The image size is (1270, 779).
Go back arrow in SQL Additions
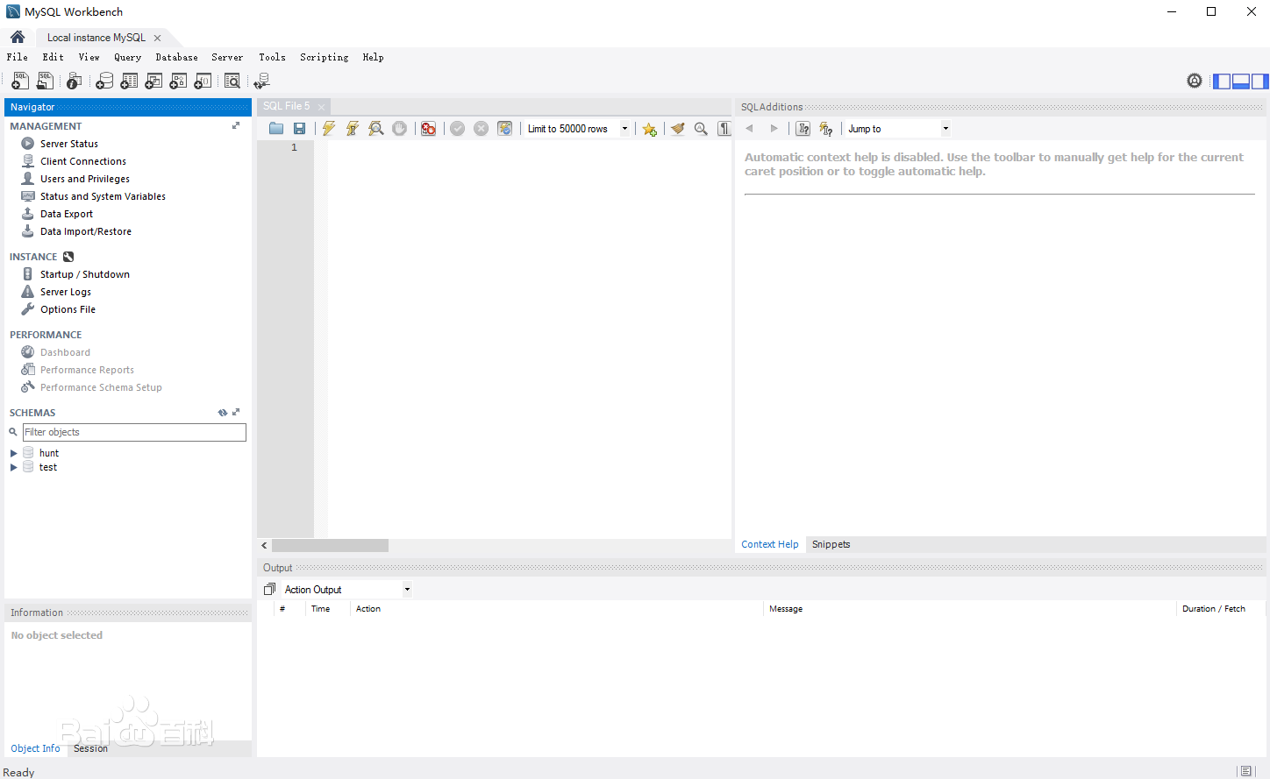point(749,129)
